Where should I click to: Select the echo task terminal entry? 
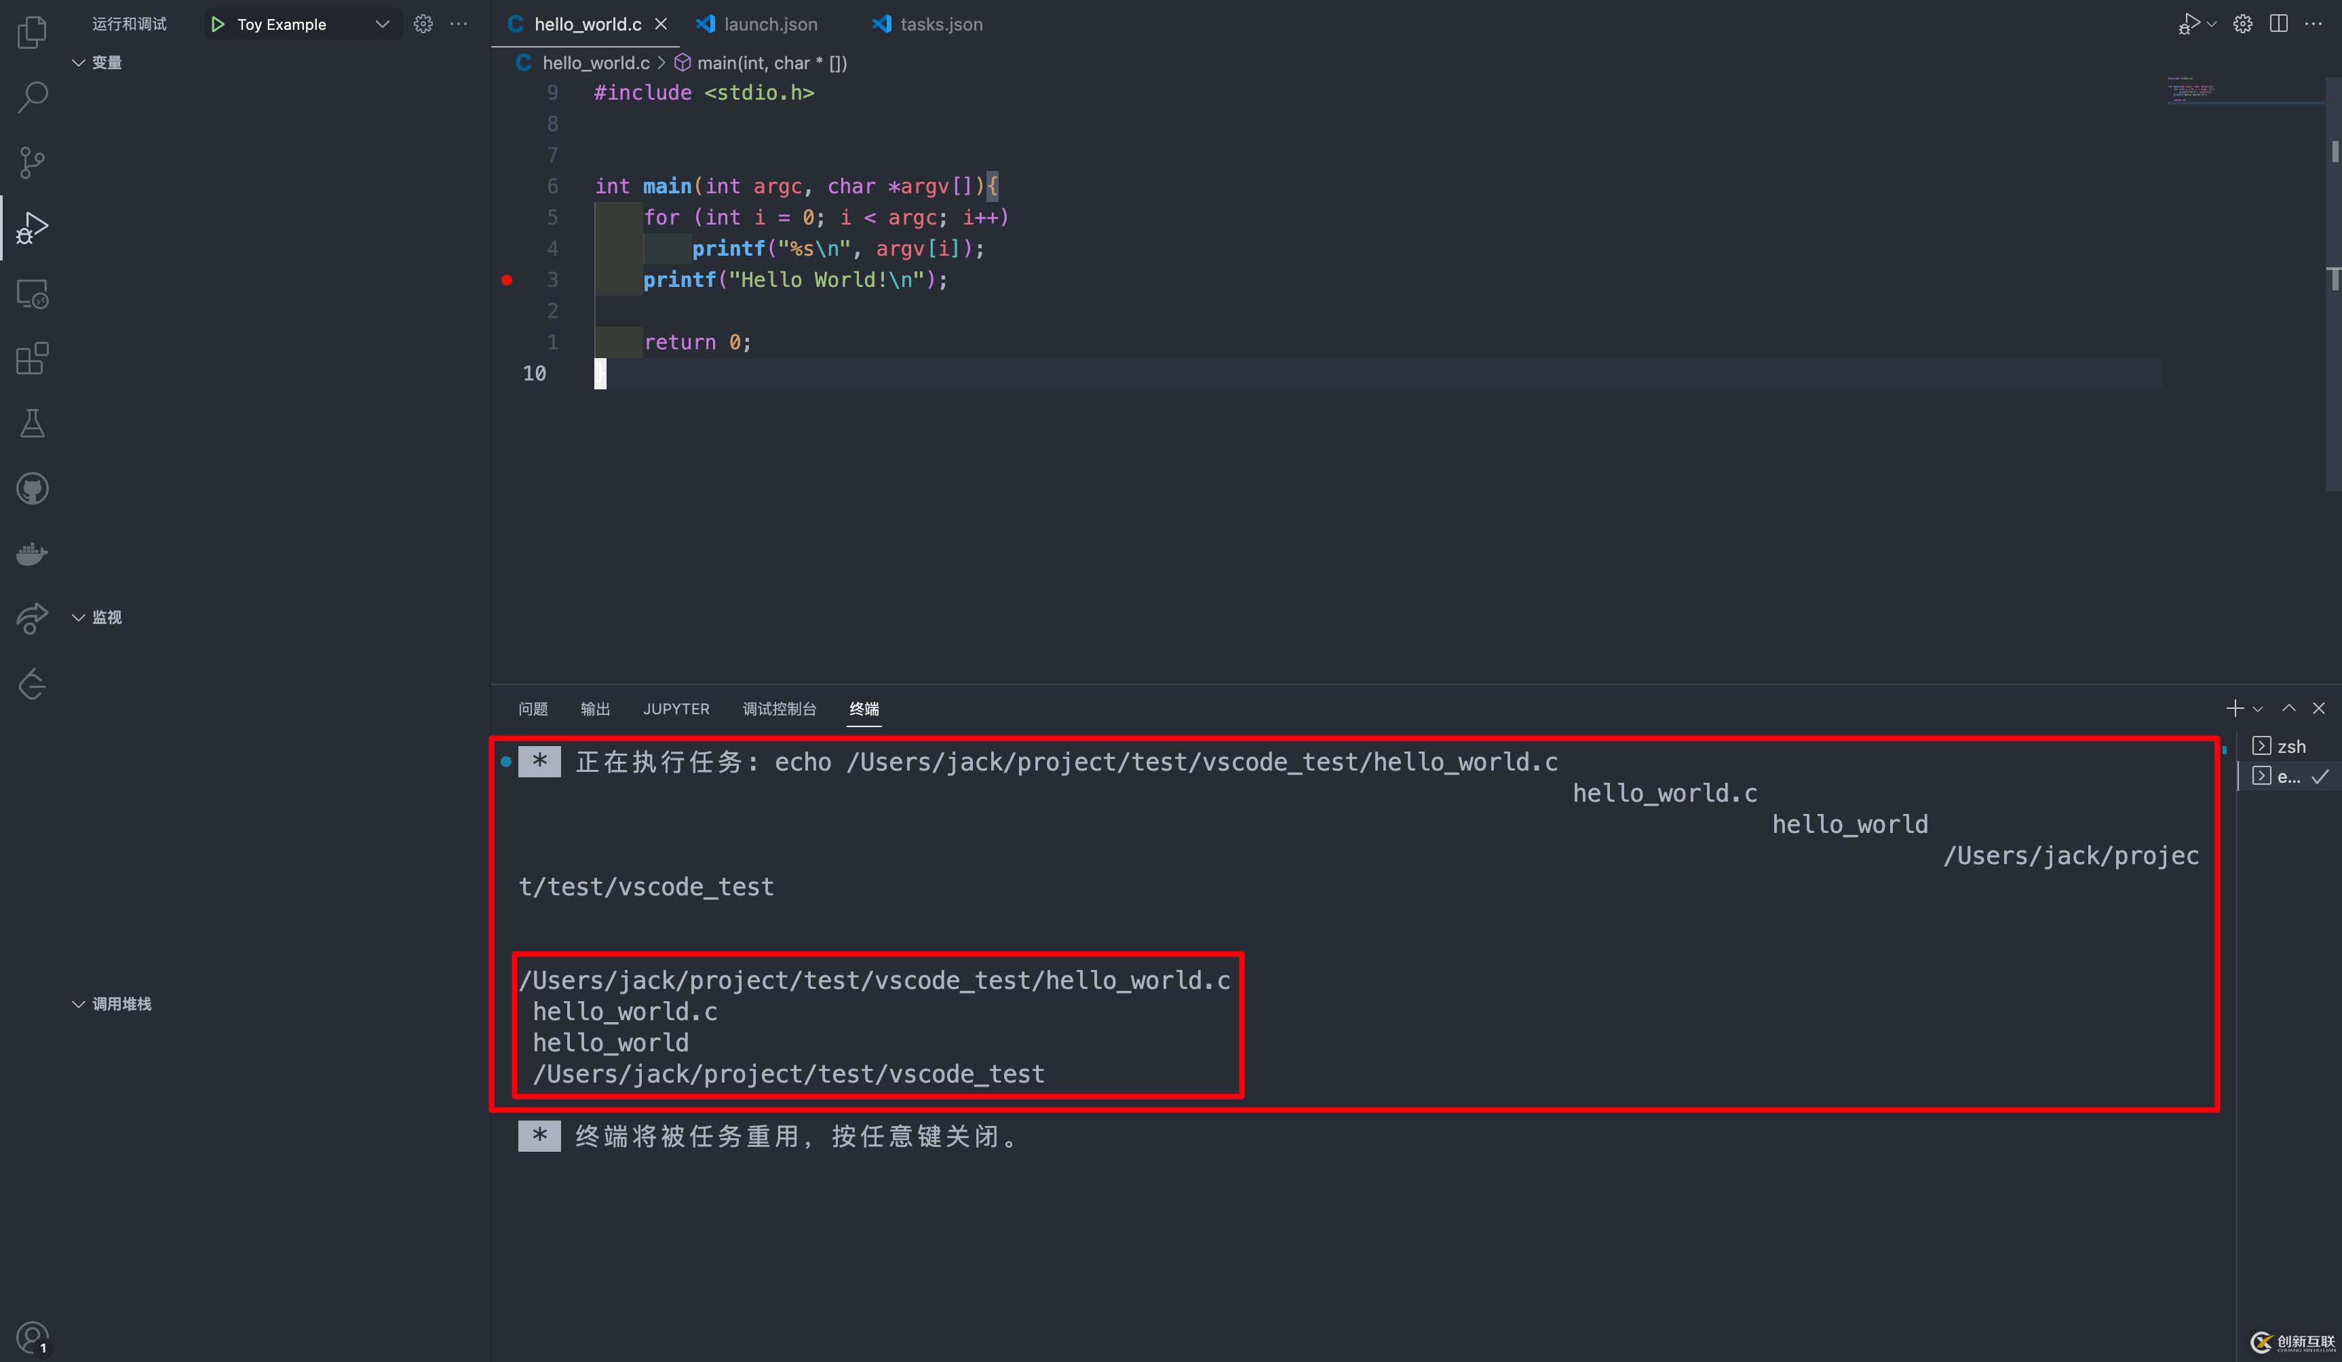[2288, 776]
